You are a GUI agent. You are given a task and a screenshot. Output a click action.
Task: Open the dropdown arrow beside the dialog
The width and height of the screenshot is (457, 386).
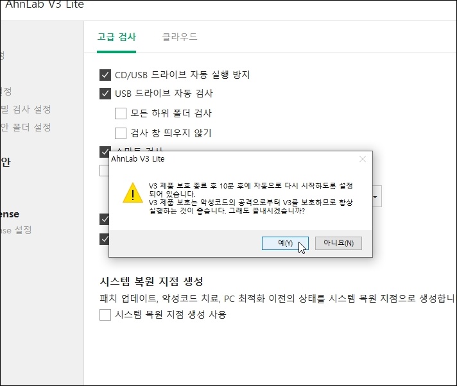point(376,197)
